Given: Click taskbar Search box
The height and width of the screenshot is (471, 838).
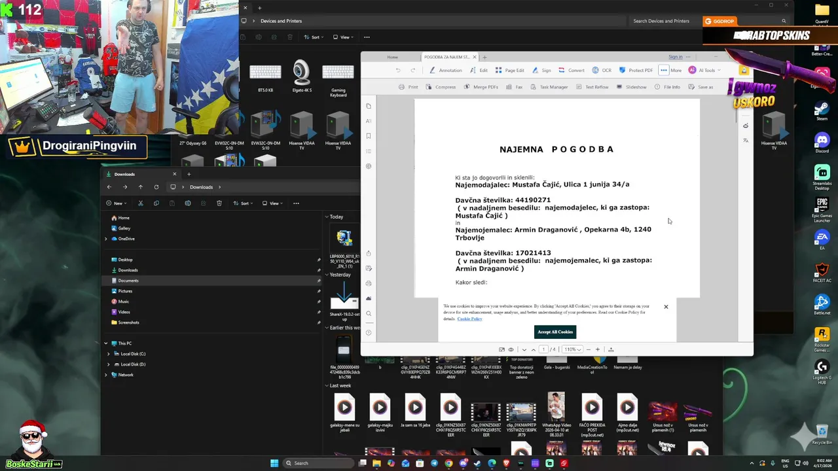Looking at the screenshot, I should coord(318,463).
